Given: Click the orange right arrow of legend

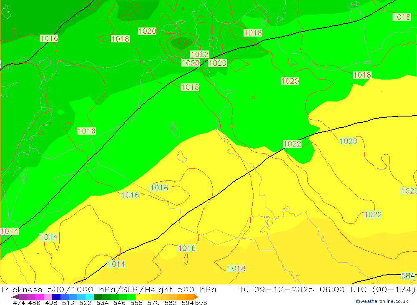Looking at the screenshot, I should tap(196, 297).
